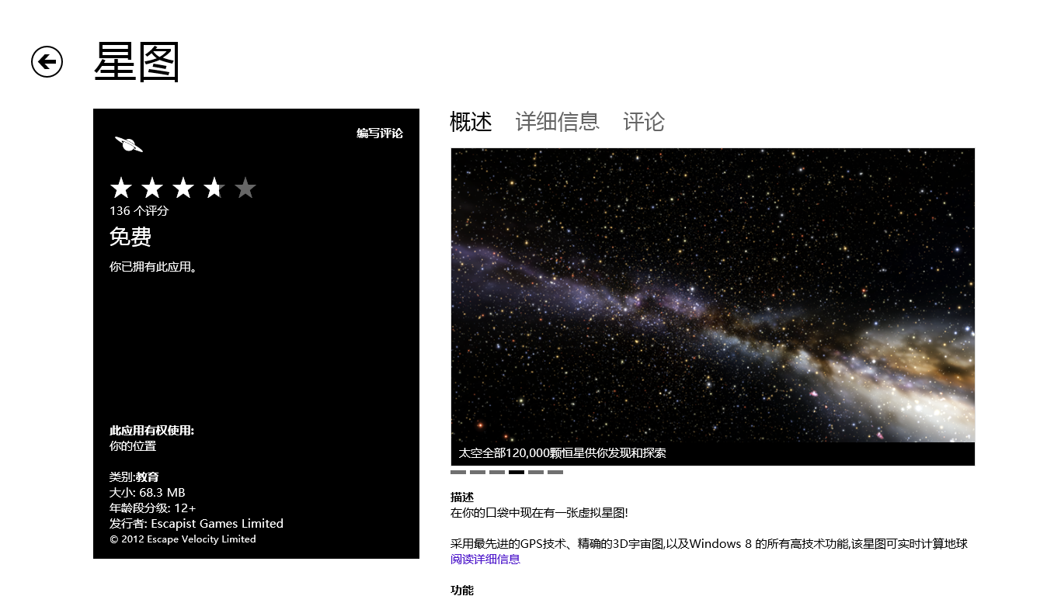Select the second screenshot page indicator
The image size is (1061, 596).
pos(478,472)
